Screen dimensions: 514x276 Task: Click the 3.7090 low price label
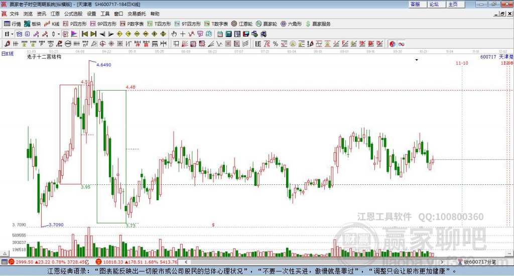tap(56, 225)
